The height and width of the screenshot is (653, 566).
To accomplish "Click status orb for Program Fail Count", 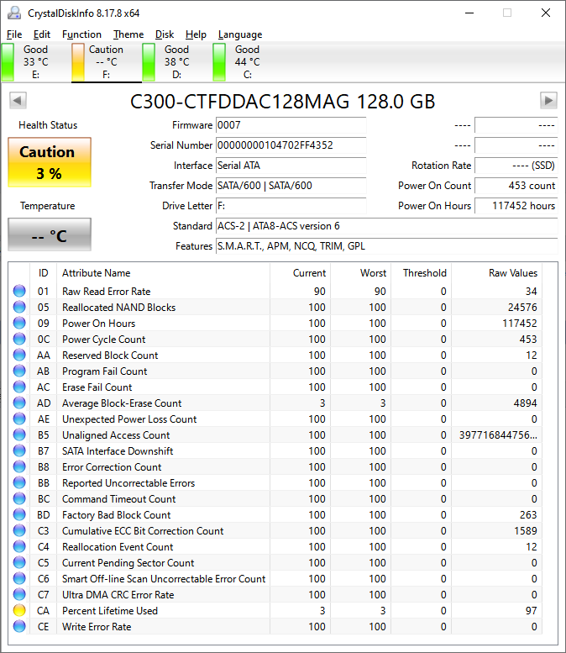I will 19,371.
